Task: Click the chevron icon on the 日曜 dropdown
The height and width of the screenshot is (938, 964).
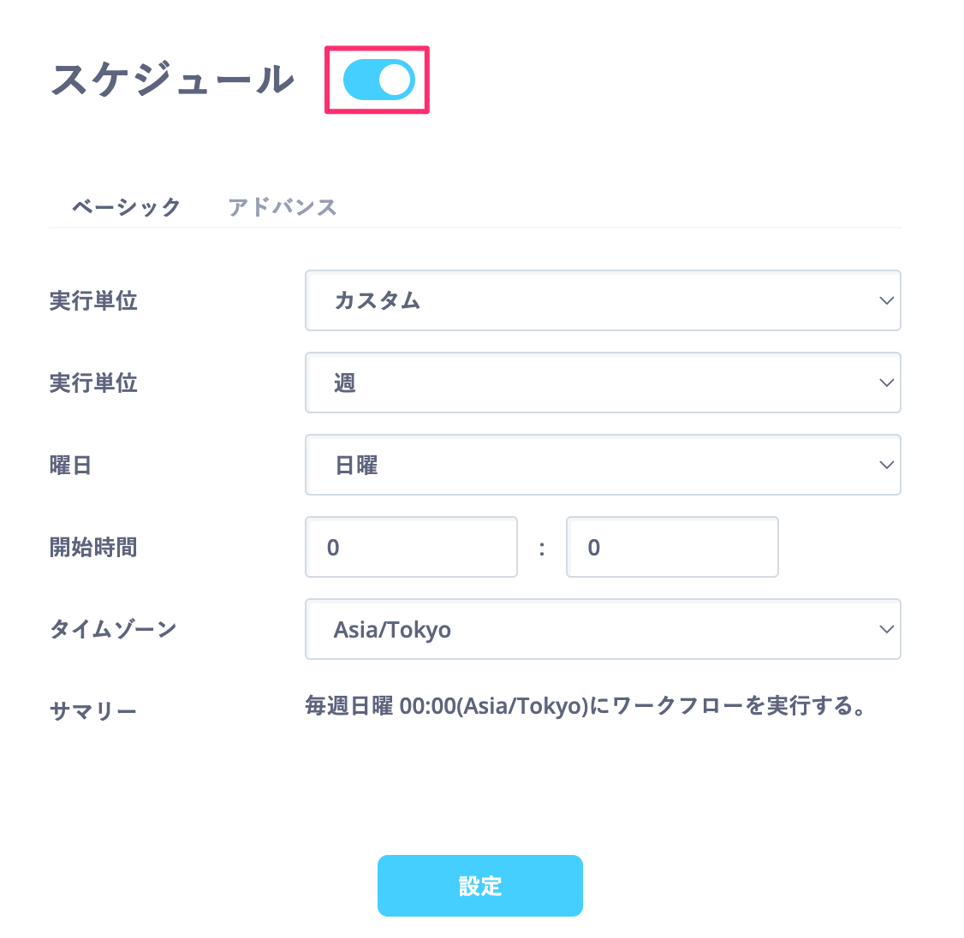Action: [886, 465]
